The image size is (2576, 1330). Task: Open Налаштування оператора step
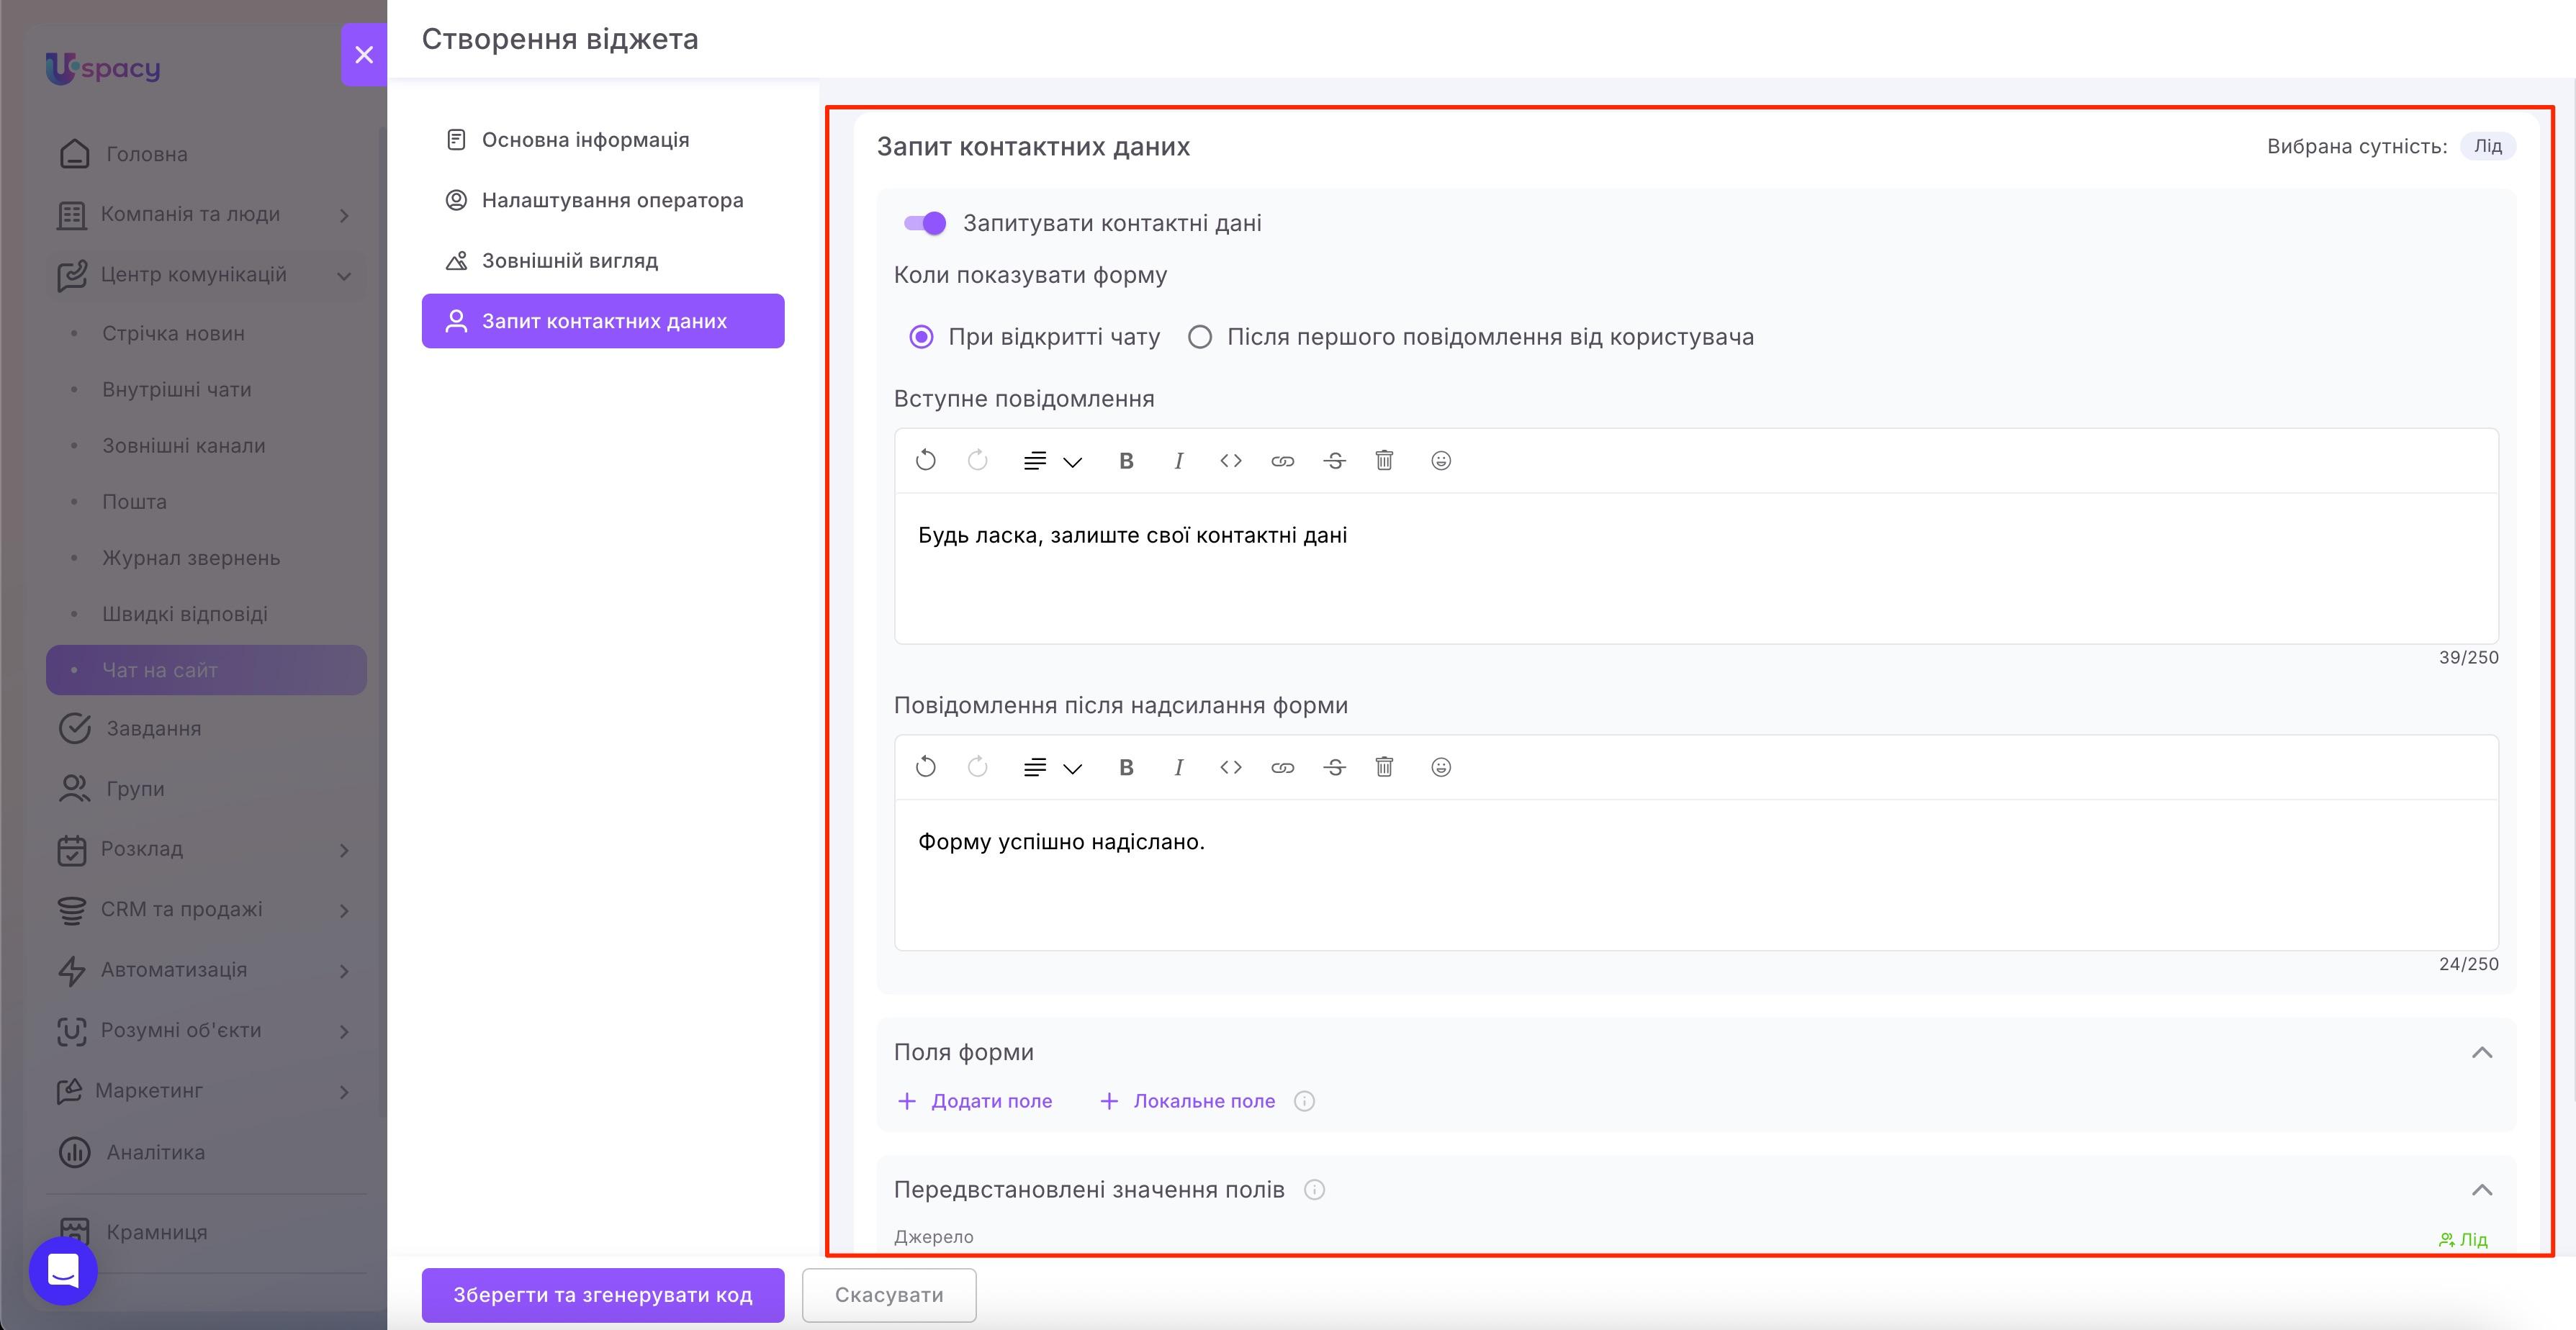[x=603, y=200]
